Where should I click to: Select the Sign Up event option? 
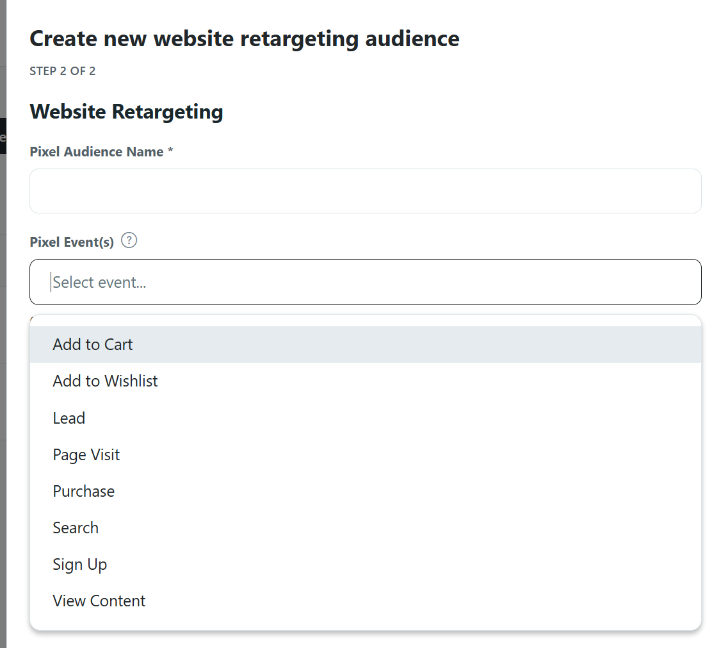pyautogui.click(x=366, y=564)
